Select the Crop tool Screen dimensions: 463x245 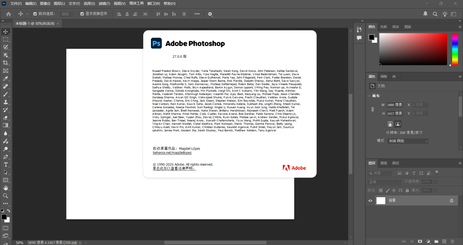[x=6, y=63]
